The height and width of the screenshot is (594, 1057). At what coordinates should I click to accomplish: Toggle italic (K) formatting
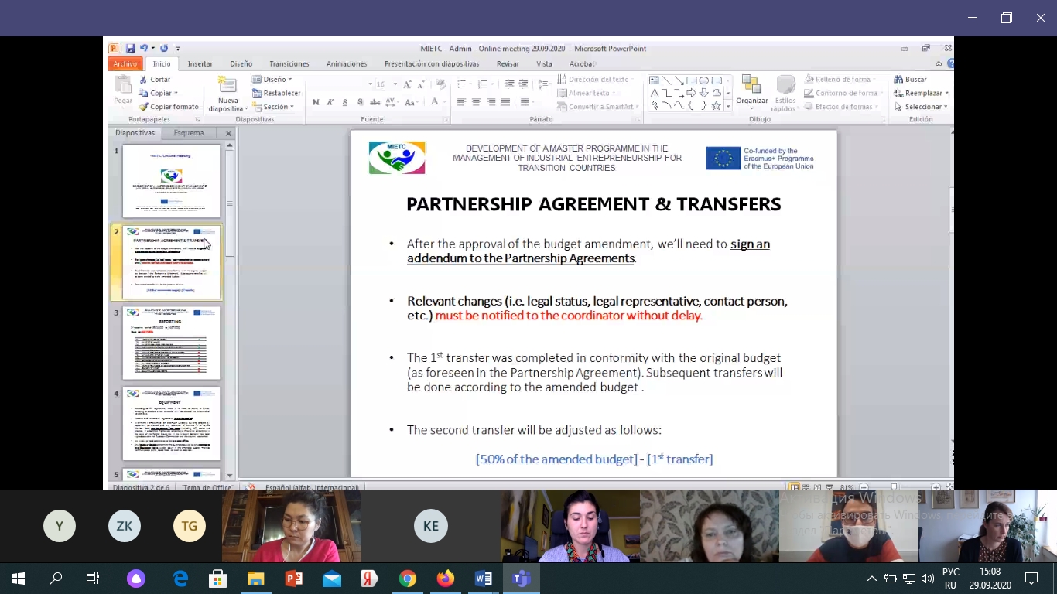[x=330, y=102]
